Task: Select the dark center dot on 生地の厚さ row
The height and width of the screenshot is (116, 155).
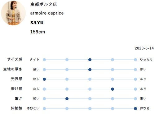Action: 90,70
